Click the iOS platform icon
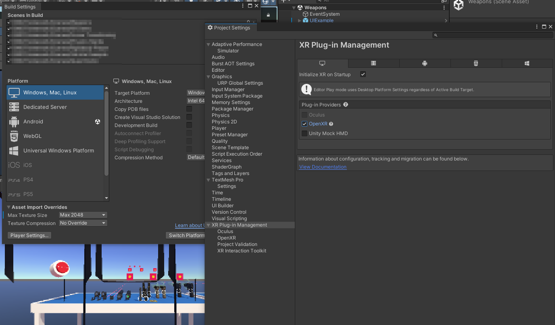 click(14, 165)
